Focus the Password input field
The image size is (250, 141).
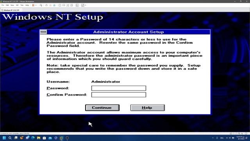pyautogui.click(x=119, y=88)
